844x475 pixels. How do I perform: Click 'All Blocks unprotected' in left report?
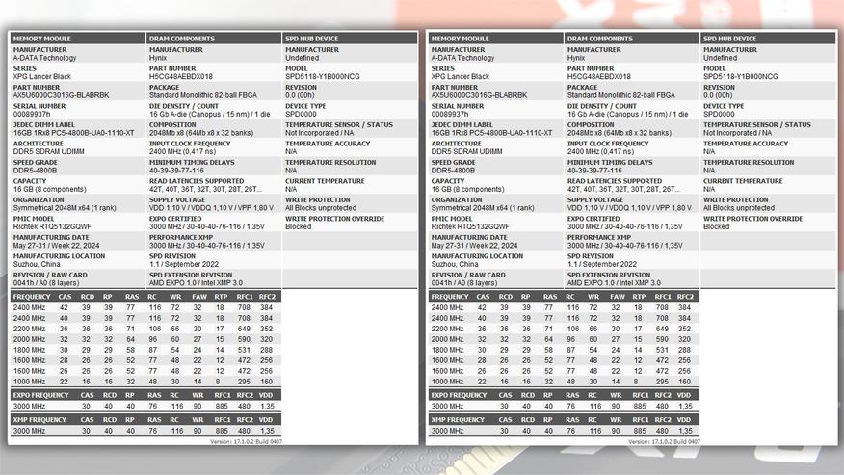[321, 208]
